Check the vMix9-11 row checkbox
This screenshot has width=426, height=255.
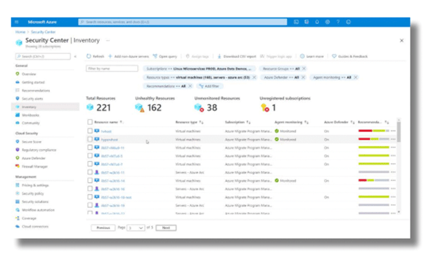click(x=90, y=148)
